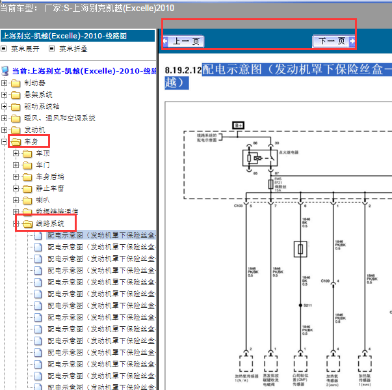Click the 菜单折叠 collapse-all menu icon
This screenshot has height=390, width=392.
[52, 49]
